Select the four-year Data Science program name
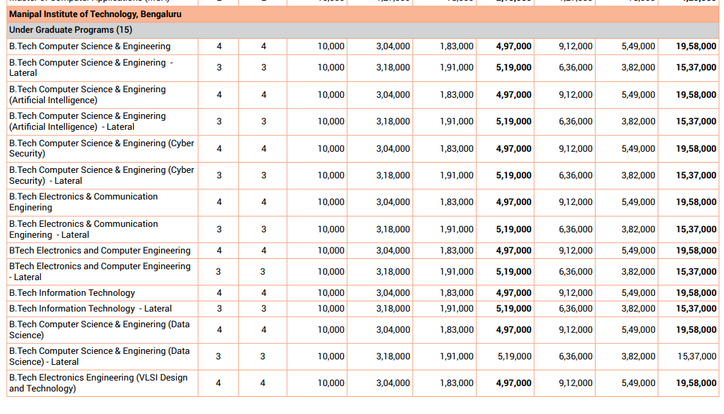Image resolution: width=724 pixels, height=414 pixels. click(x=99, y=329)
